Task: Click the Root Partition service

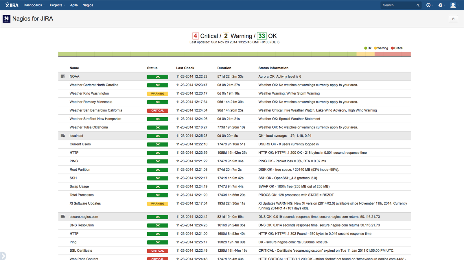Action: [x=80, y=170]
